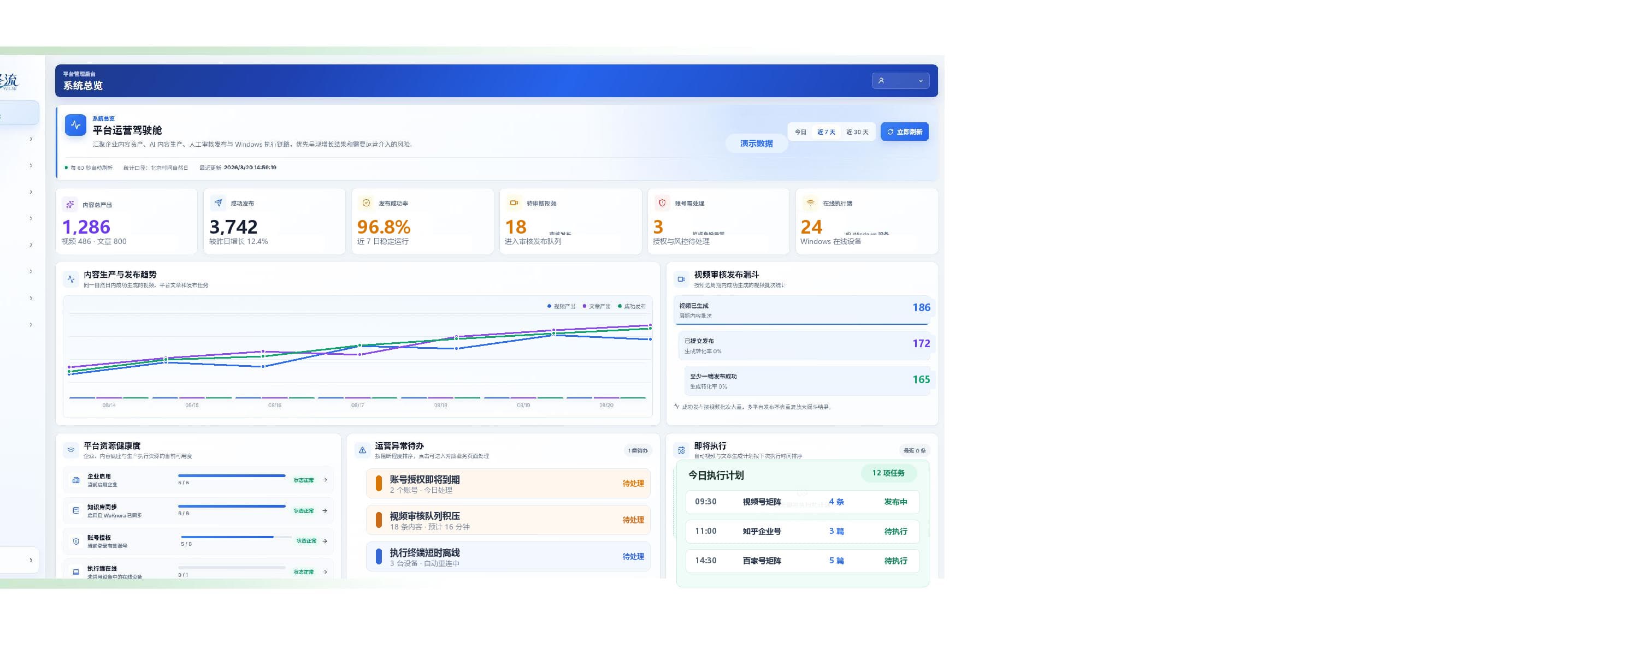
Task: Expand the 执行端在线 row chevron
Action: 326,571
